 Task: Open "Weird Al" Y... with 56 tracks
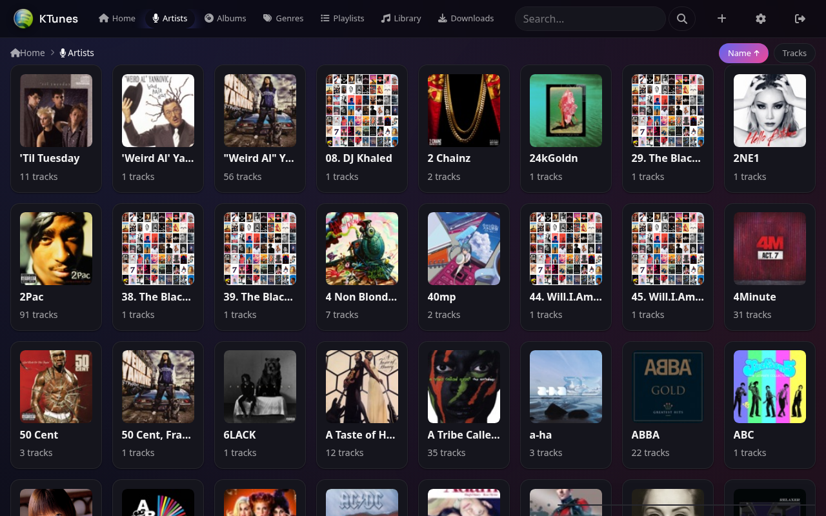[x=260, y=128]
